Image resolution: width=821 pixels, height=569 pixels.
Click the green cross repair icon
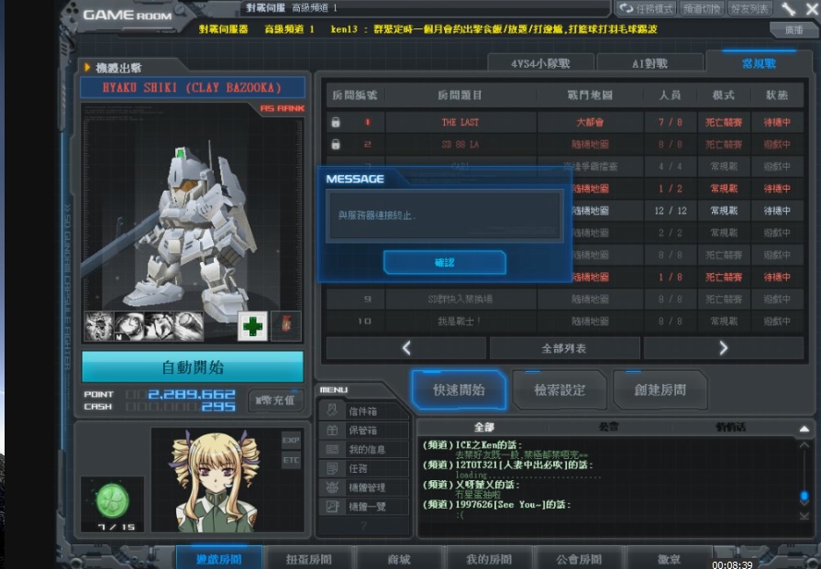(x=252, y=326)
